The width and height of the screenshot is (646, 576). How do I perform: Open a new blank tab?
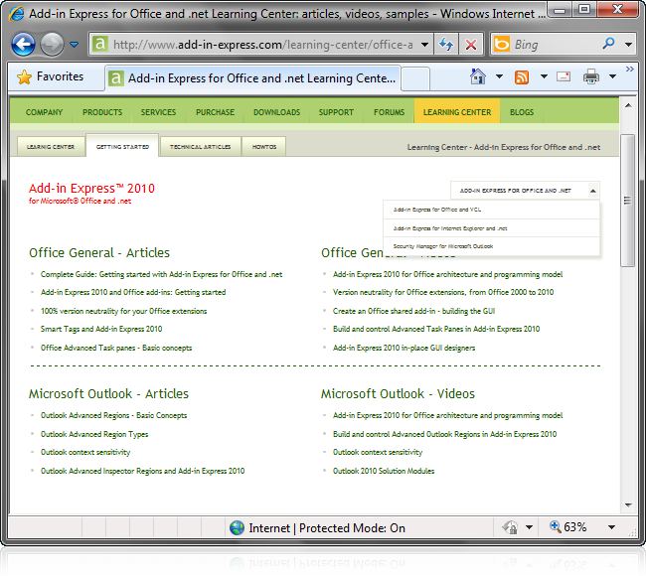point(415,78)
